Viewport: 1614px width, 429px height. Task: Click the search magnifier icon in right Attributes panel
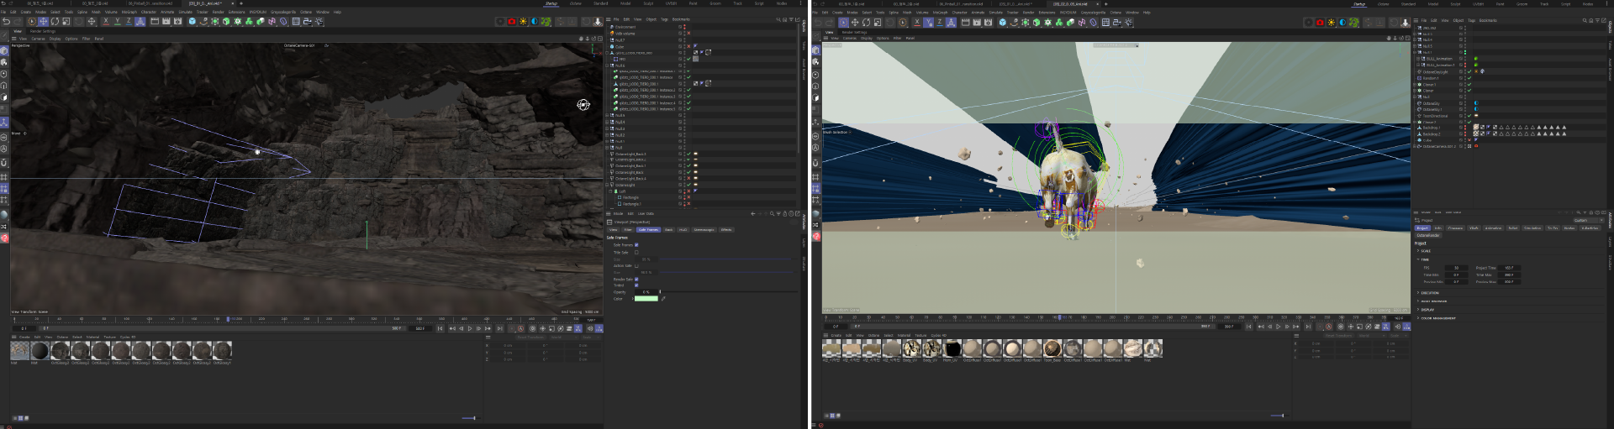(1578, 212)
